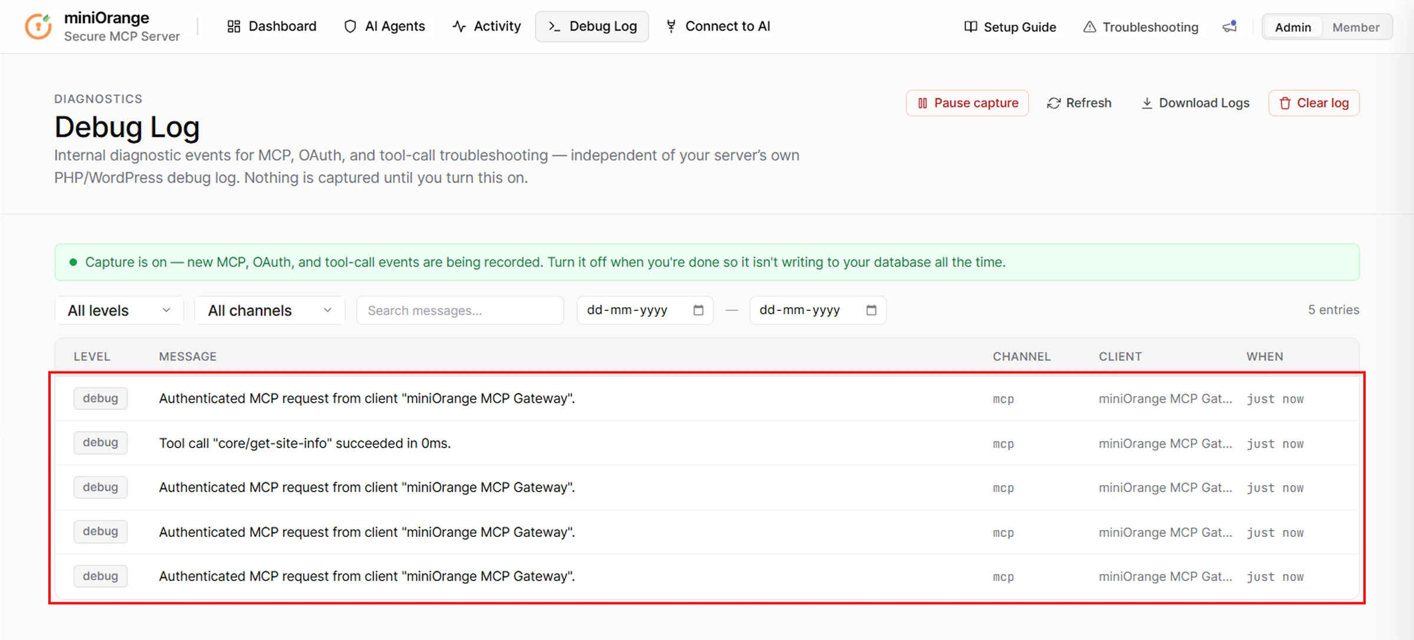The height and width of the screenshot is (640, 1414).
Task: Open the Connect to AI tab
Action: click(718, 26)
